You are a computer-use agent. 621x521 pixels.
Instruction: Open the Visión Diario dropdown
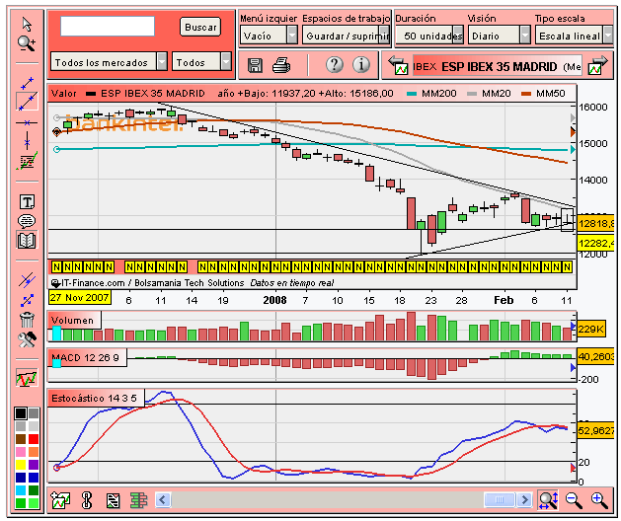pos(499,36)
